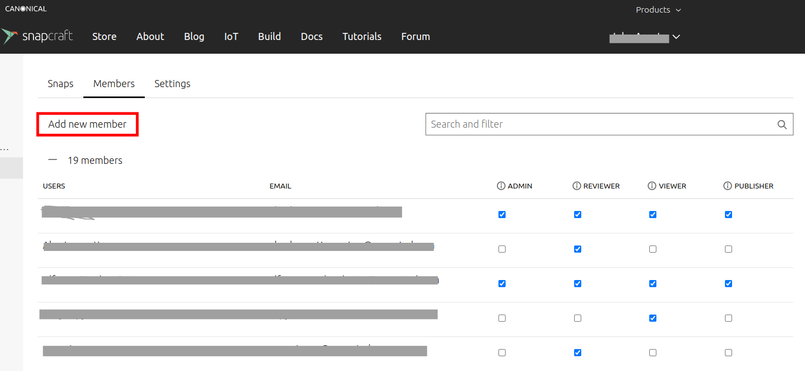Image resolution: width=805 pixels, height=371 pixels.
Task: Enable Publisher checkbox for second member
Action: (x=728, y=249)
